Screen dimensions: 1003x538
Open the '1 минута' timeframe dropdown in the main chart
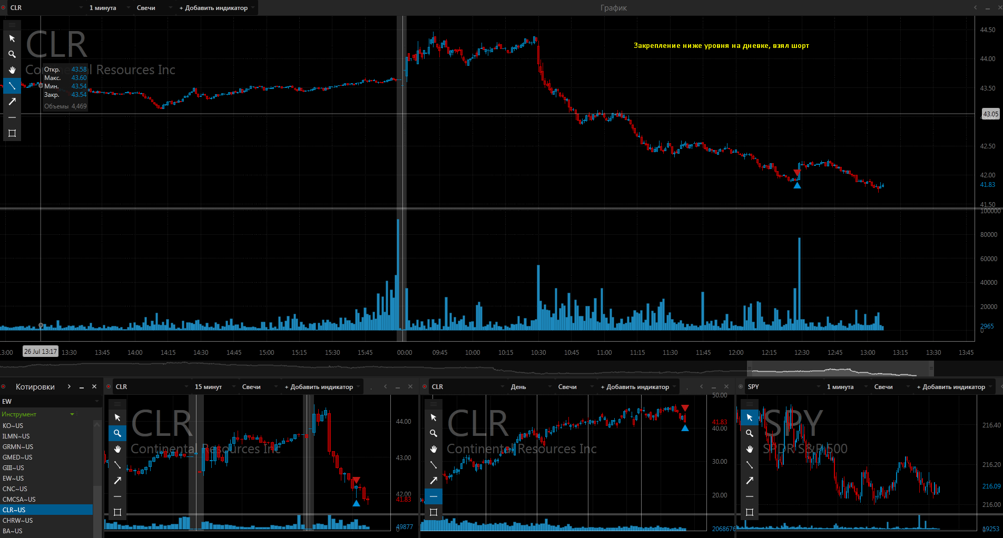coord(109,8)
